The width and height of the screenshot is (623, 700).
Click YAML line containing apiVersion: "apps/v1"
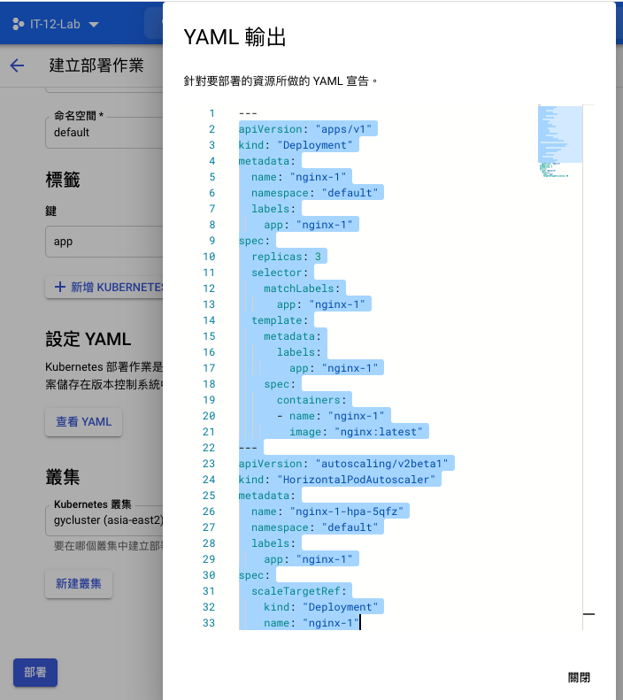coord(305,129)
